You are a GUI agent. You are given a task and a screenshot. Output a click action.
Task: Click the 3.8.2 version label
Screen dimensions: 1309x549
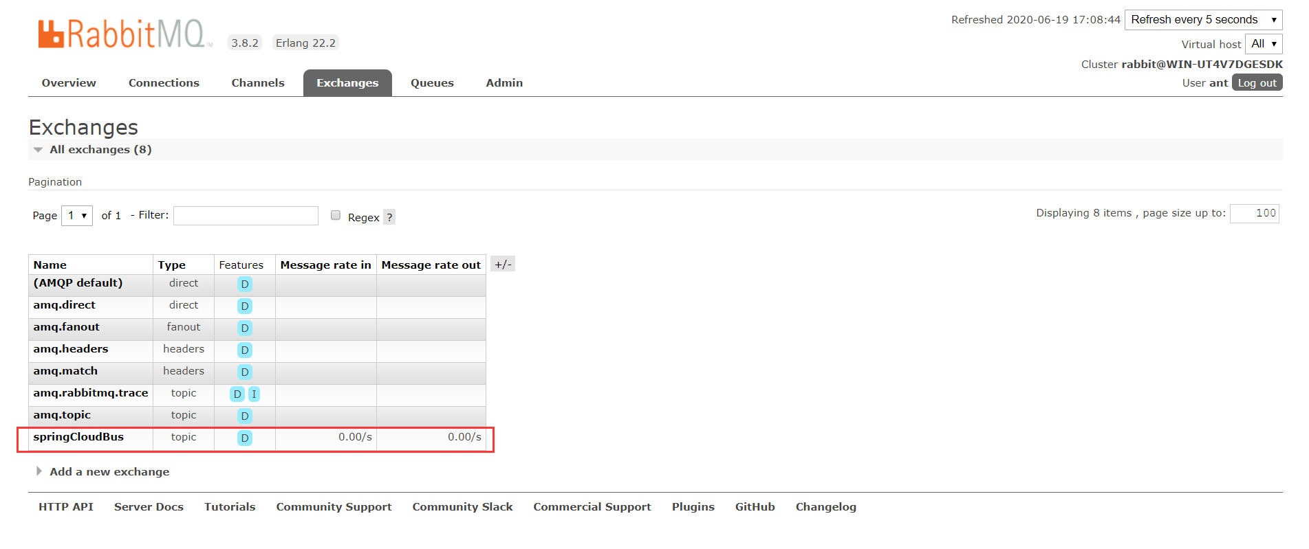(245, 43)
